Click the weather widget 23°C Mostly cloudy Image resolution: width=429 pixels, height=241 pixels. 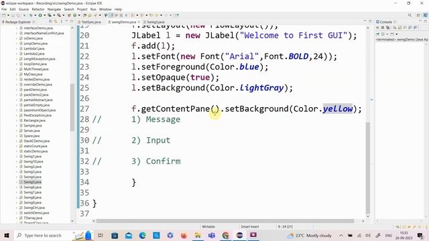click(310, 235)
